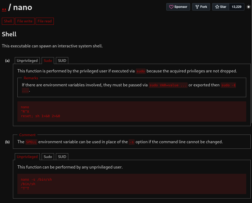Image resolution: width=252 pixels, height=203 pixels.
Task: Select the Sudo tab in example (b)
Action: point(48,157)
